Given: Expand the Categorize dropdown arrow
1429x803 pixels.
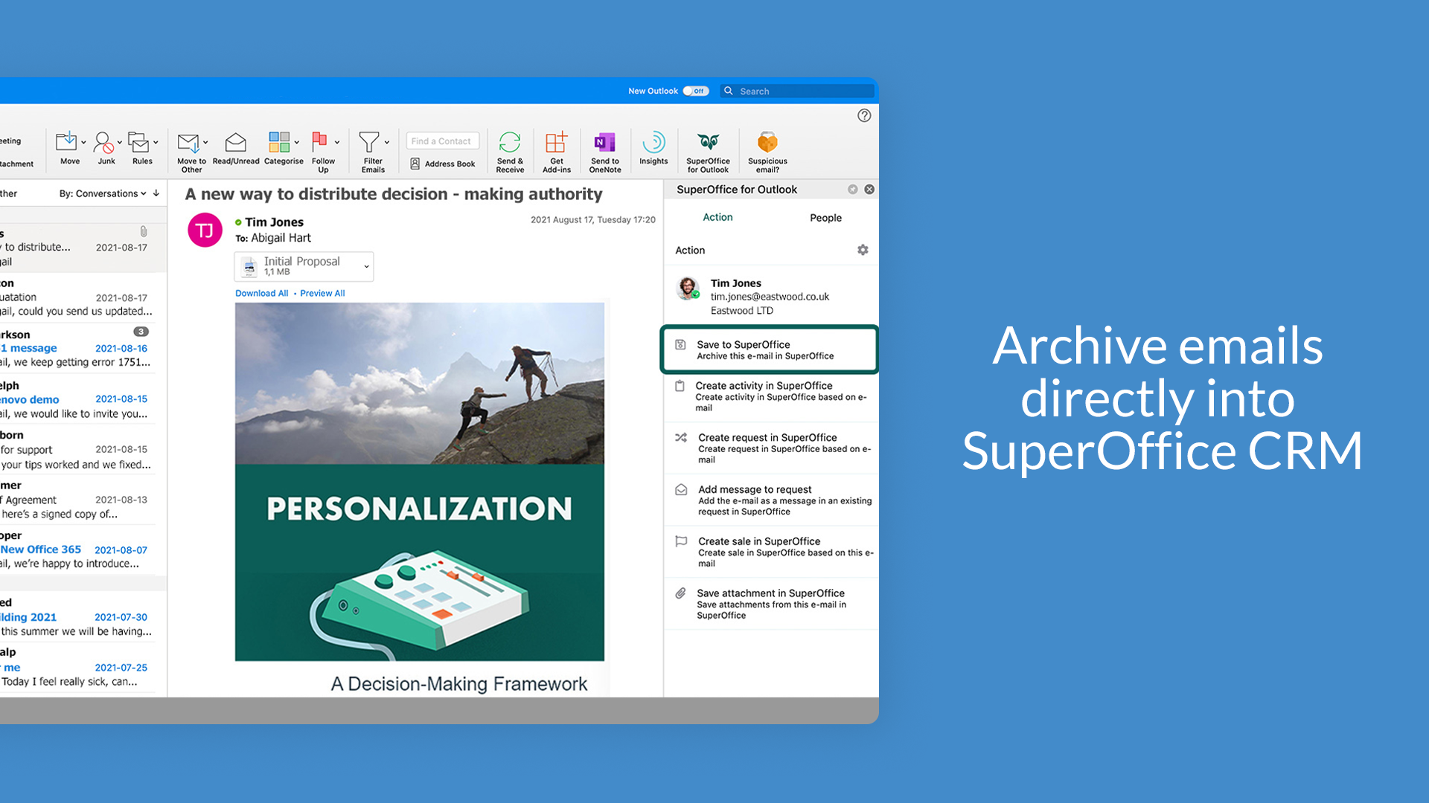Looking at the screenshot, I should tap(297, 142).
